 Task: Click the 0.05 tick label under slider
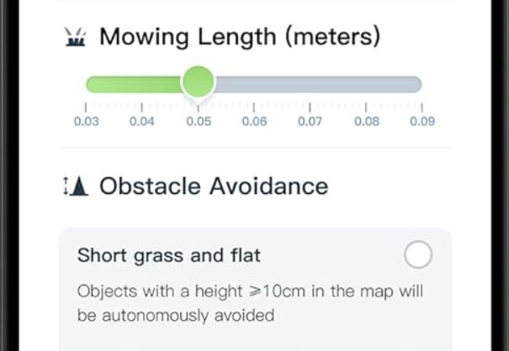[199, 122]
